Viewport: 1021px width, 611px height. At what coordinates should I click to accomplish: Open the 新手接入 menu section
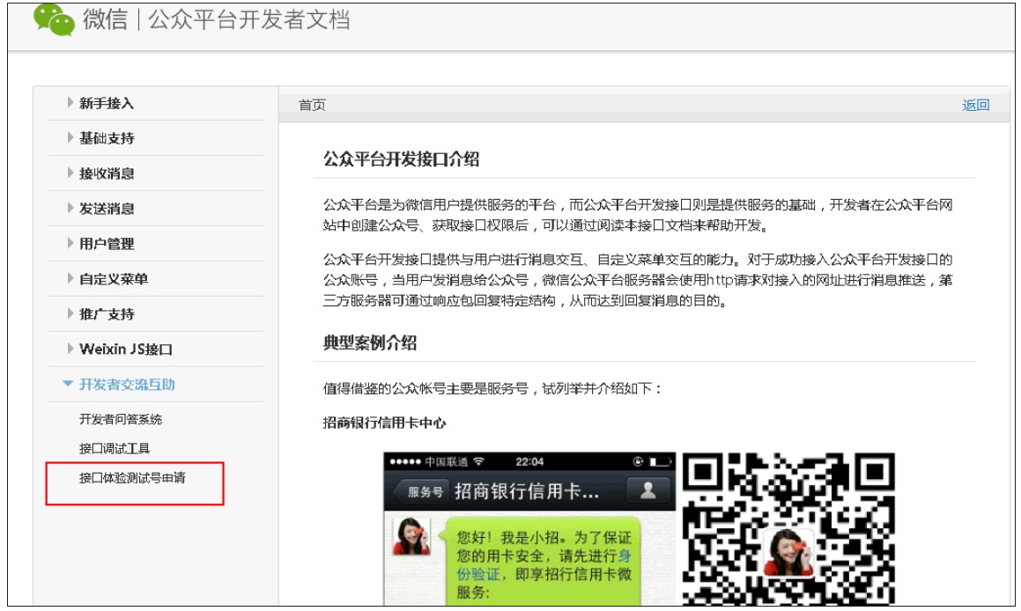pyautogui.click(x=106, y=103)
